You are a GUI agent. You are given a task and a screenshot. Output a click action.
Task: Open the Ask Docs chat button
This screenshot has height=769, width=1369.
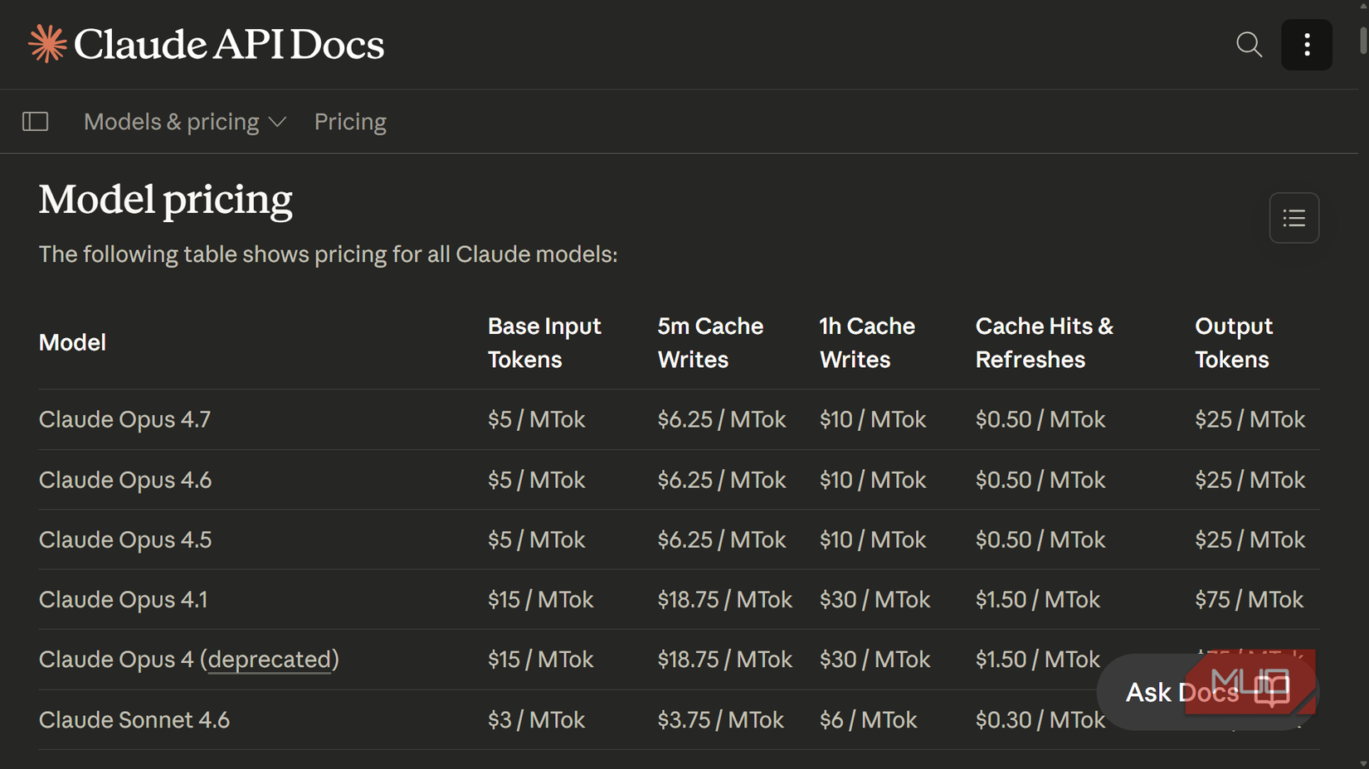pyautogui.click(x=1207, y=692)
